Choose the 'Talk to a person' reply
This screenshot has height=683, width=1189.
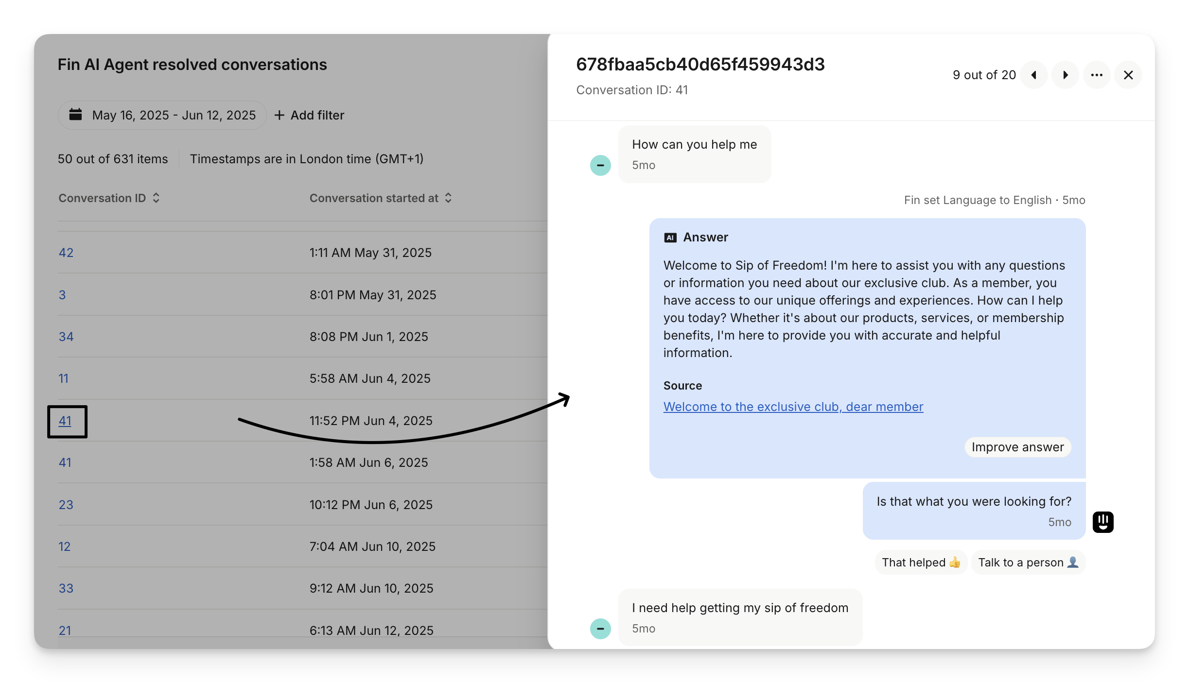1028,563
